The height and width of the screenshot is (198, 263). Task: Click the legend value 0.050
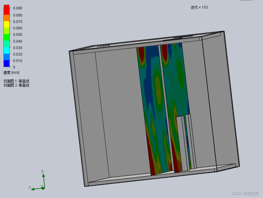(x=18, y=35)
